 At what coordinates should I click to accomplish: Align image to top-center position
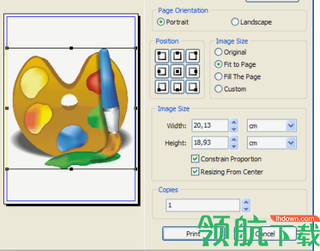(x=177, y=56)
